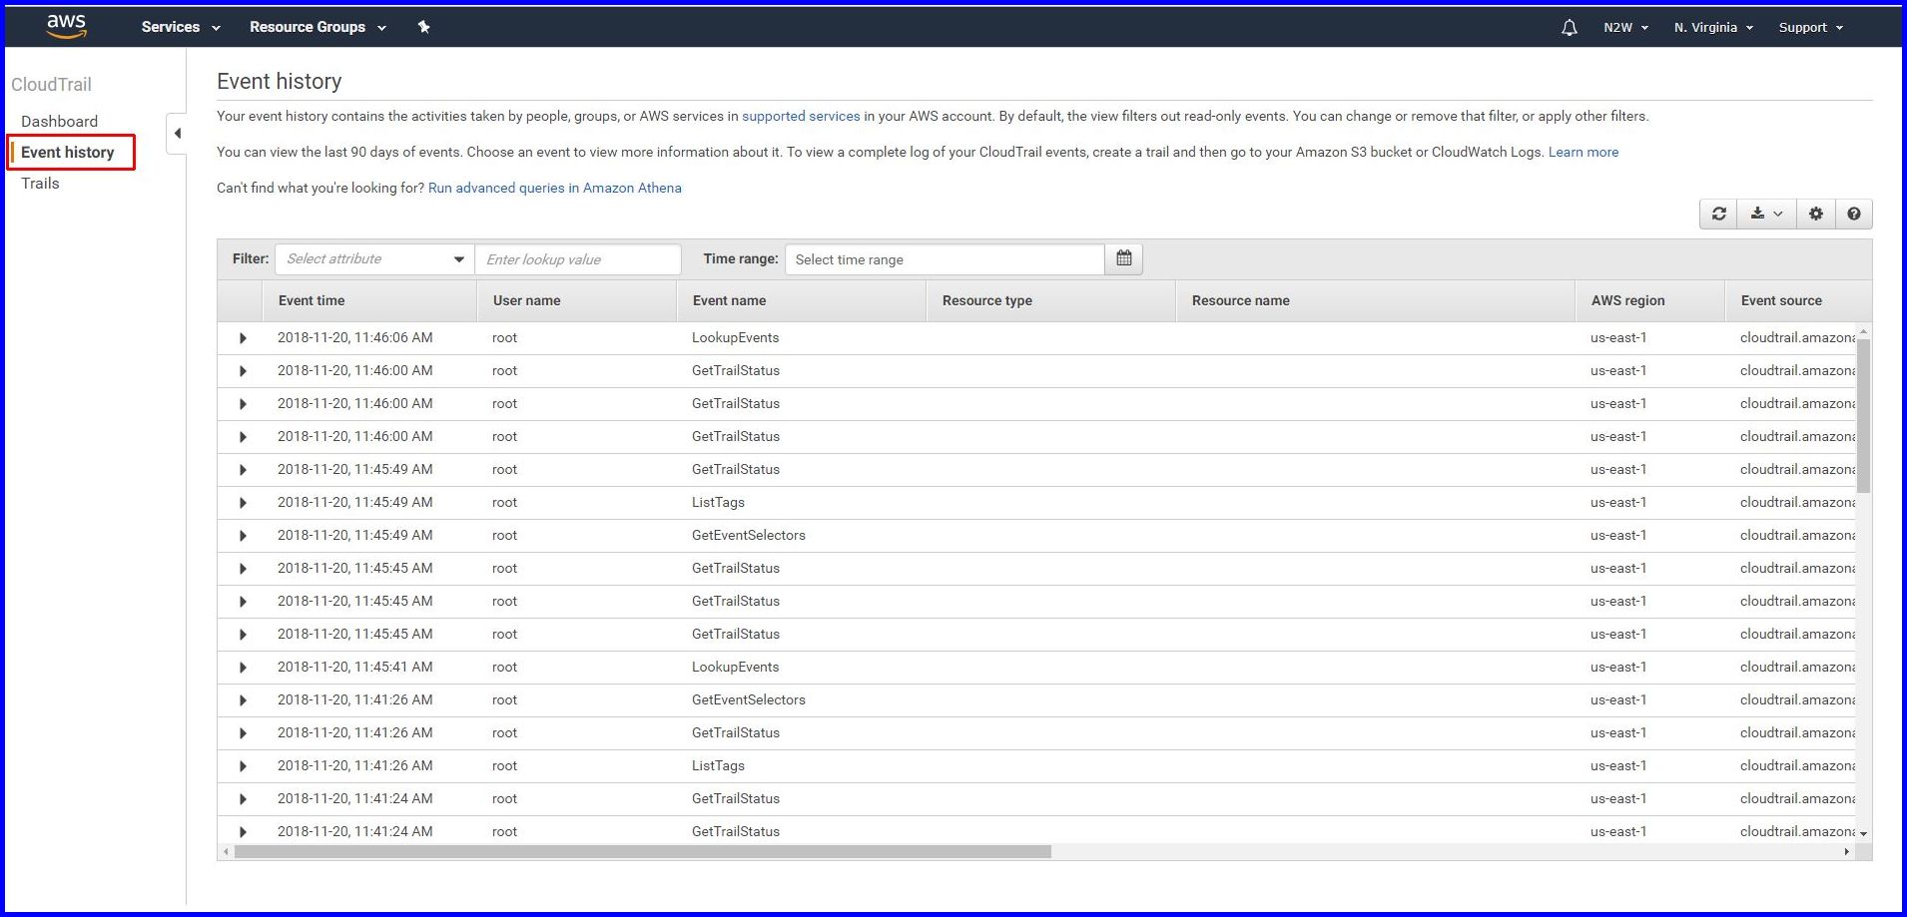Expand the 11:45:49 AM GetEventSelectors row
1907x917 pixels.
coord(243,536)
